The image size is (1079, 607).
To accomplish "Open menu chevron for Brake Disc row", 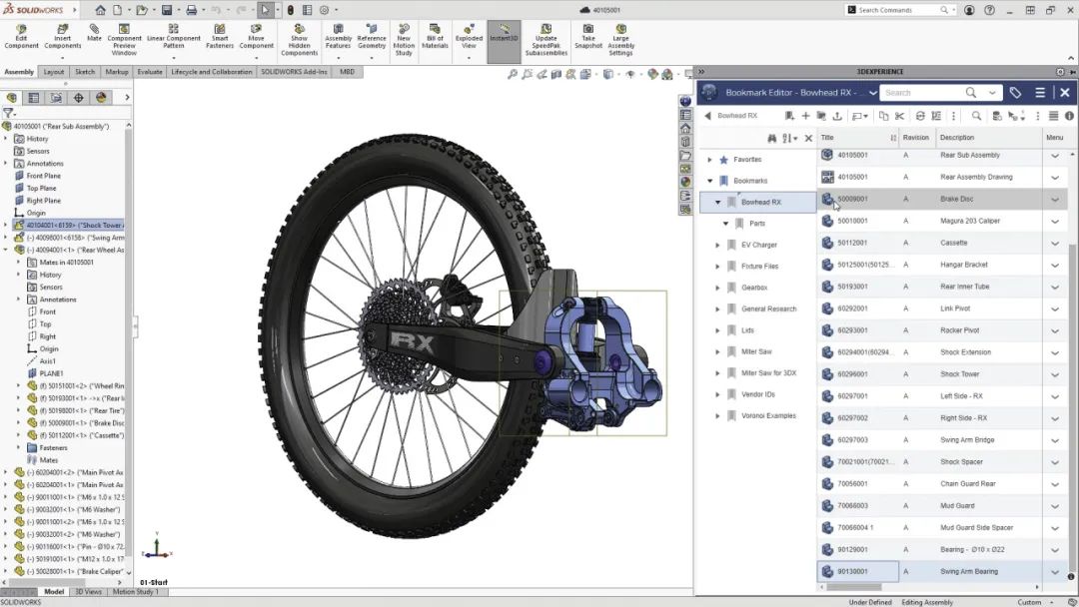I will (x=1054, y=200).
